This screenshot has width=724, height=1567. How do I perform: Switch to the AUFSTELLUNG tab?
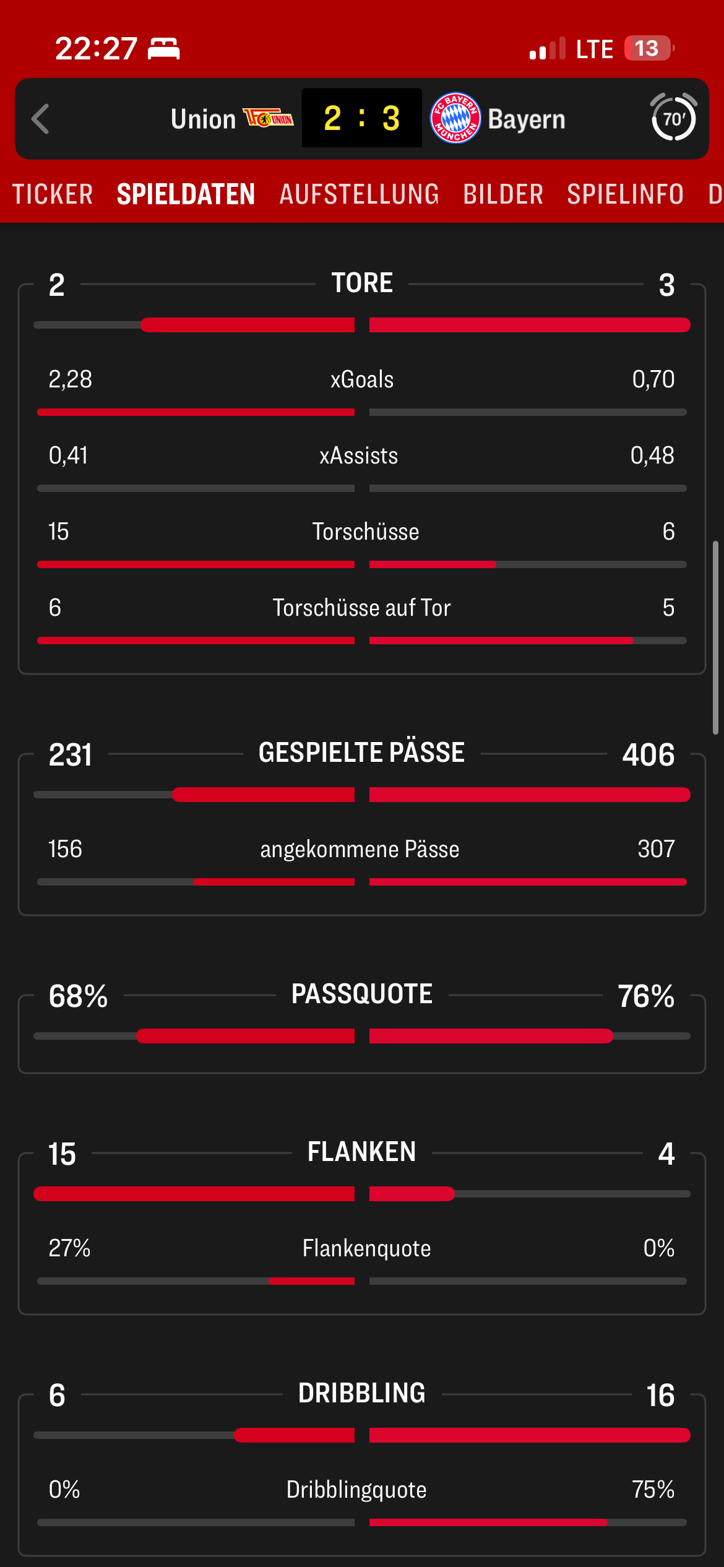359,194
